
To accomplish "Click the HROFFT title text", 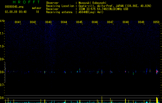I will click(x=26, y=2).
